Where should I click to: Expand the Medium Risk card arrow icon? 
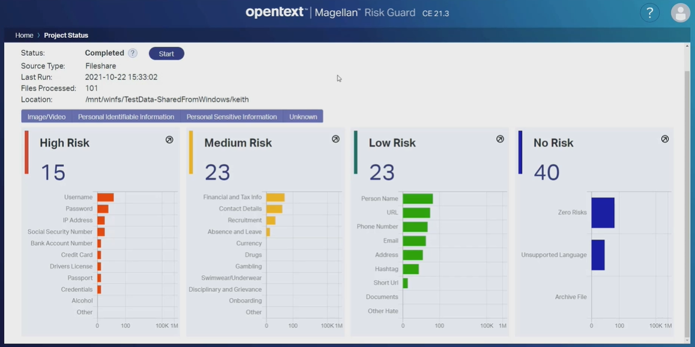(x=335, y=139)
